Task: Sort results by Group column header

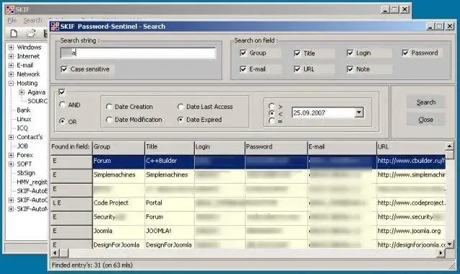Action: (119, 147)
